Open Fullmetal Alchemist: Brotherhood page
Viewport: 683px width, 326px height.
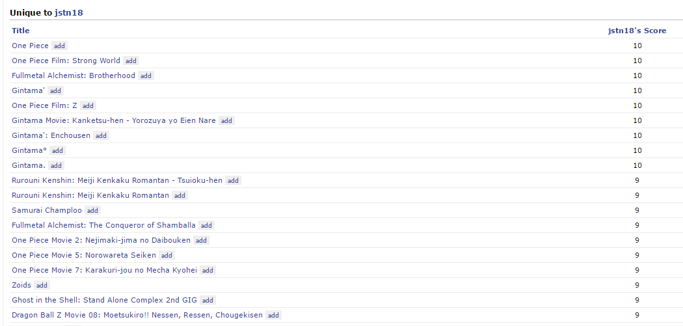(74, 75)
